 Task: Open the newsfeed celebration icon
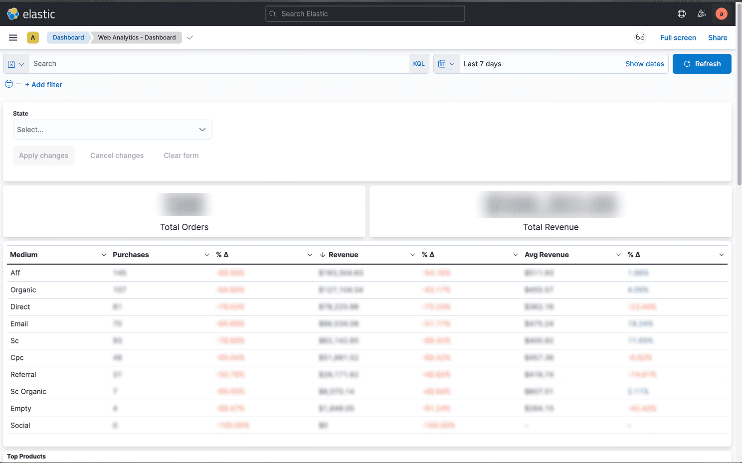tap(702, 14)
